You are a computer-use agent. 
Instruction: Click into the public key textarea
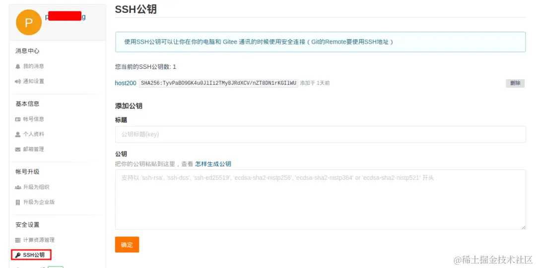320,199
